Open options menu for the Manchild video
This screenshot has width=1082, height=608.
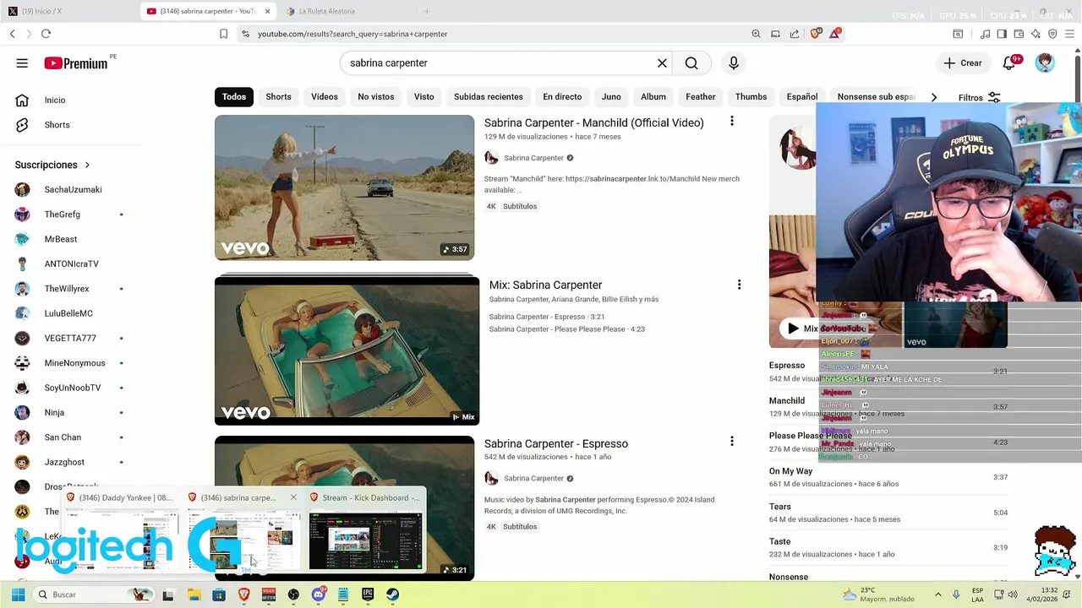(732, 122)
